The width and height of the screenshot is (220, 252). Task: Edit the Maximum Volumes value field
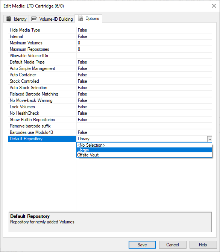tap(144, 43)
